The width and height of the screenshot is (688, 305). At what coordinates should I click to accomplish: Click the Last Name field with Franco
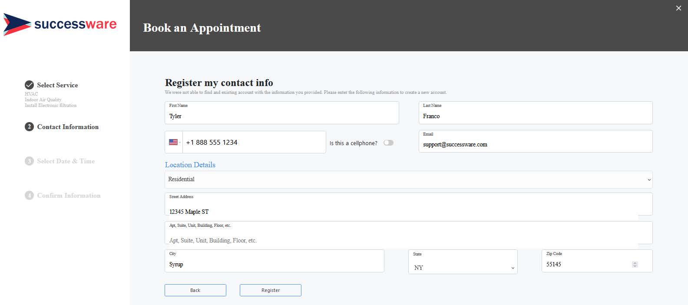pyautogui.click(x=536, y=113)
